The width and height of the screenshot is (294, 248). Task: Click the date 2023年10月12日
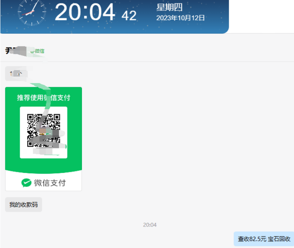click(180, 18)
